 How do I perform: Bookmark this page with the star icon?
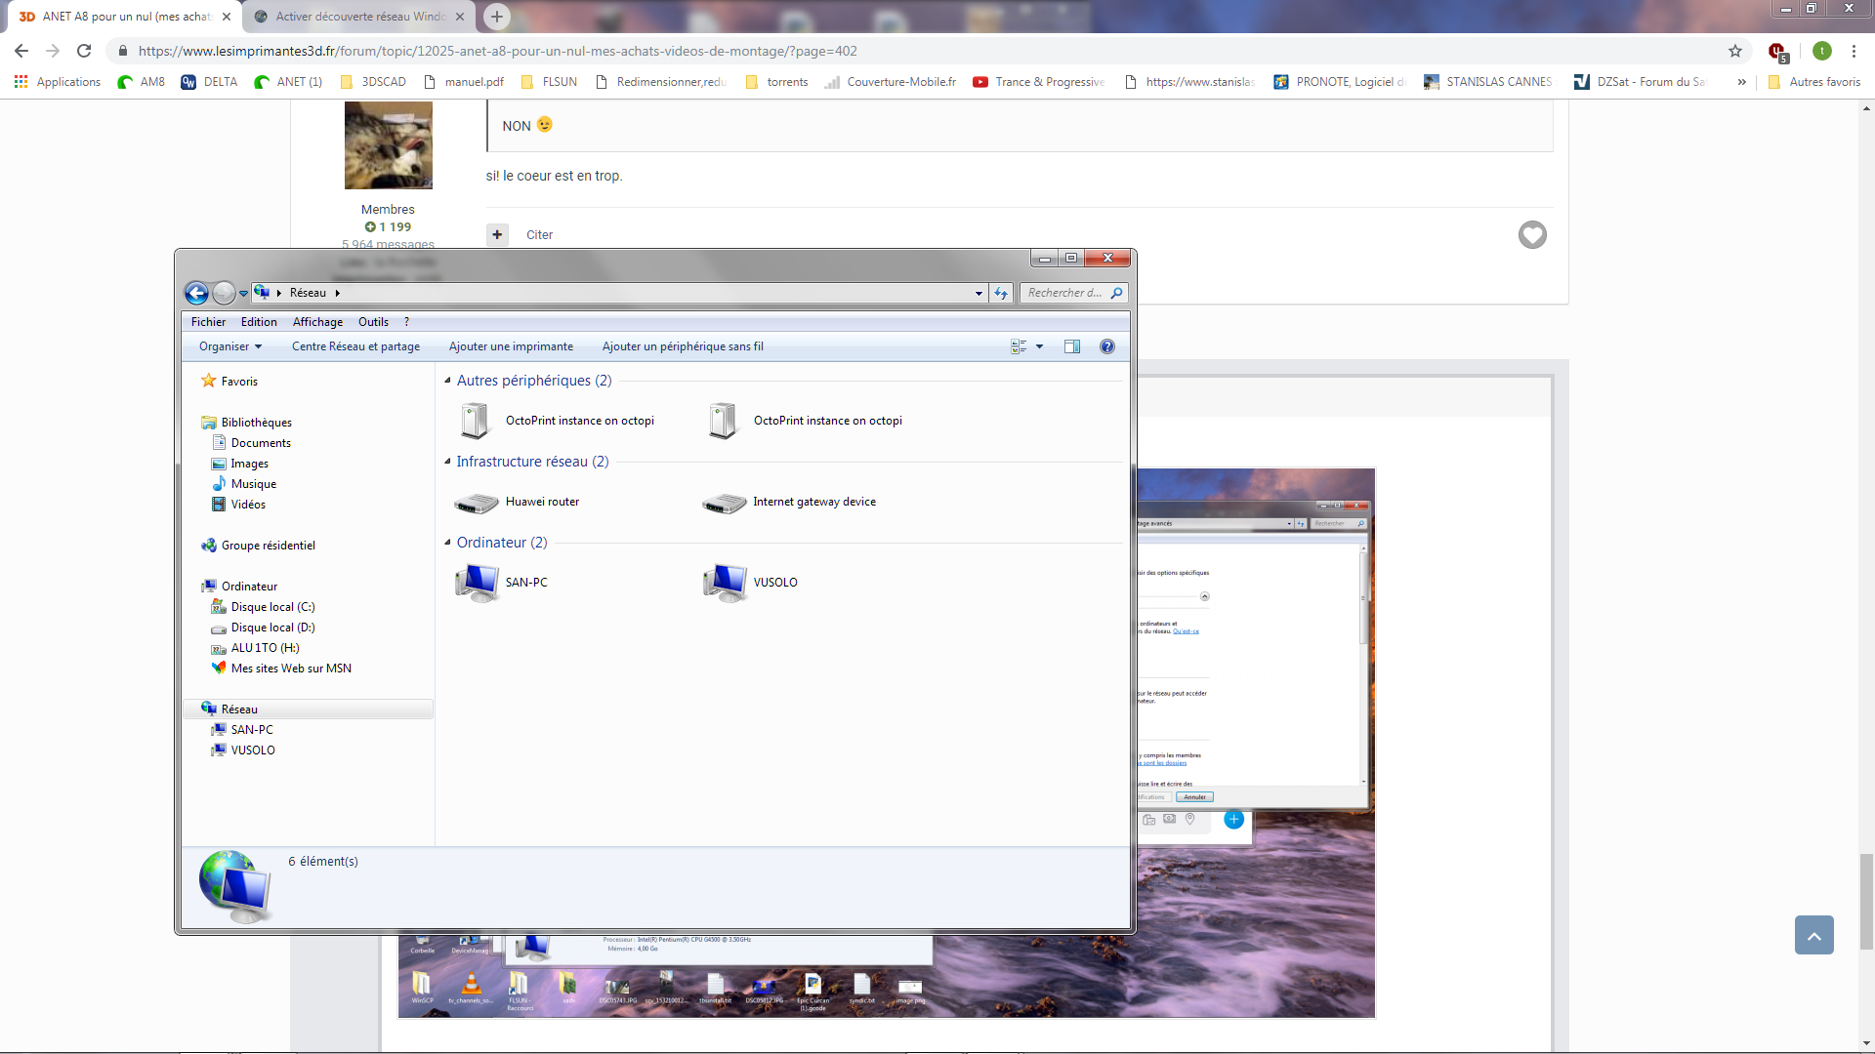point(1735,51)
